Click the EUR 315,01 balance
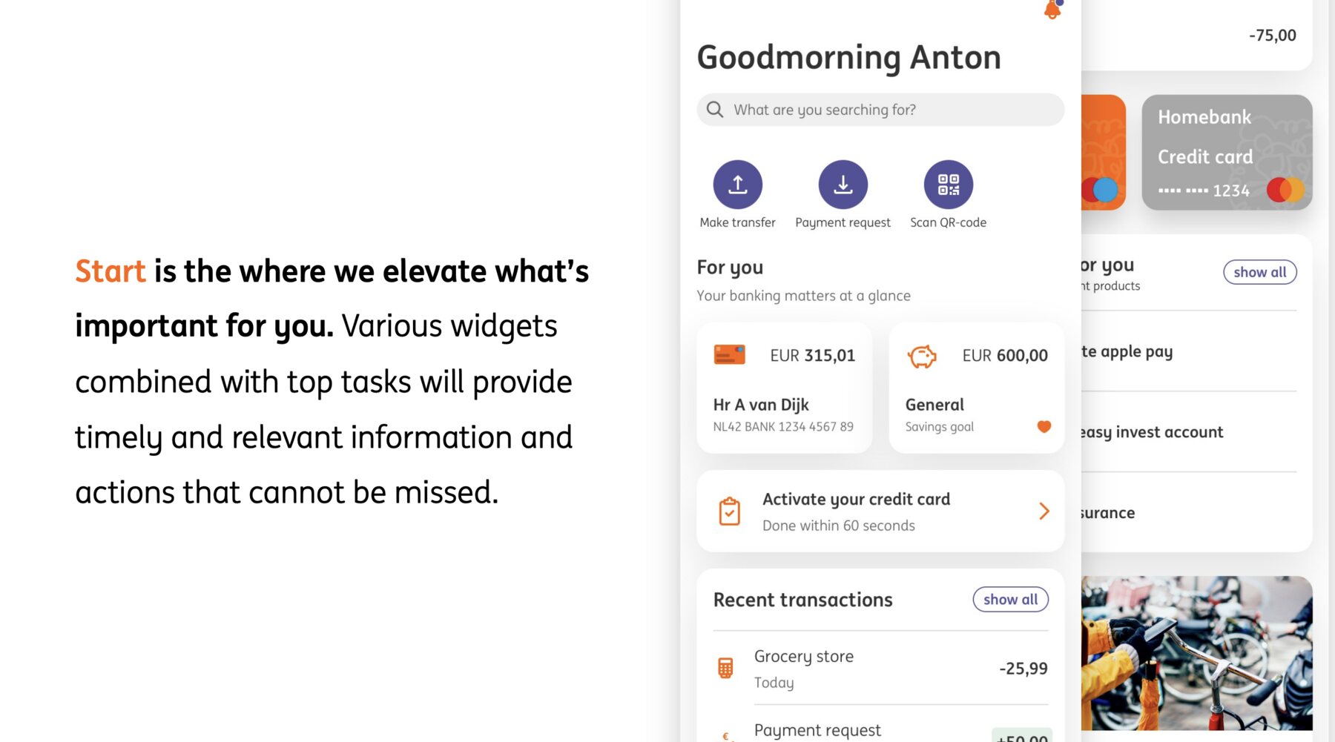1335x742 pixels. pyautogui.click(x=812, y=356)
